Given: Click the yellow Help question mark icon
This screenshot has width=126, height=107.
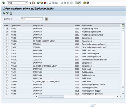Looking at the screenshot, I should click(x=85, y=3).
